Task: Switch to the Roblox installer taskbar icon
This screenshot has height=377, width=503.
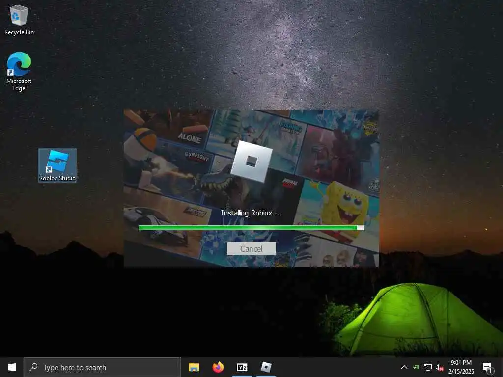Action: [266, 367]
